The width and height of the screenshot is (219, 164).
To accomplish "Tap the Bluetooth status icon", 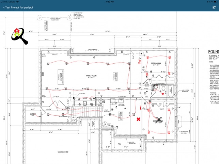I will pos(208,2).
